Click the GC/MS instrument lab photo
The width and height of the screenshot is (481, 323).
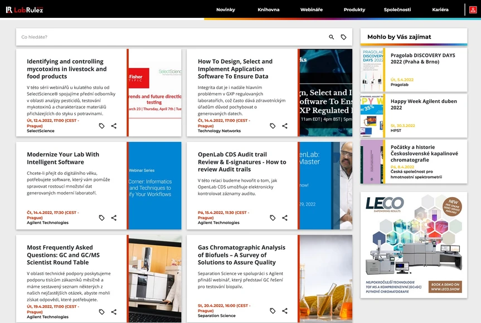155,278
